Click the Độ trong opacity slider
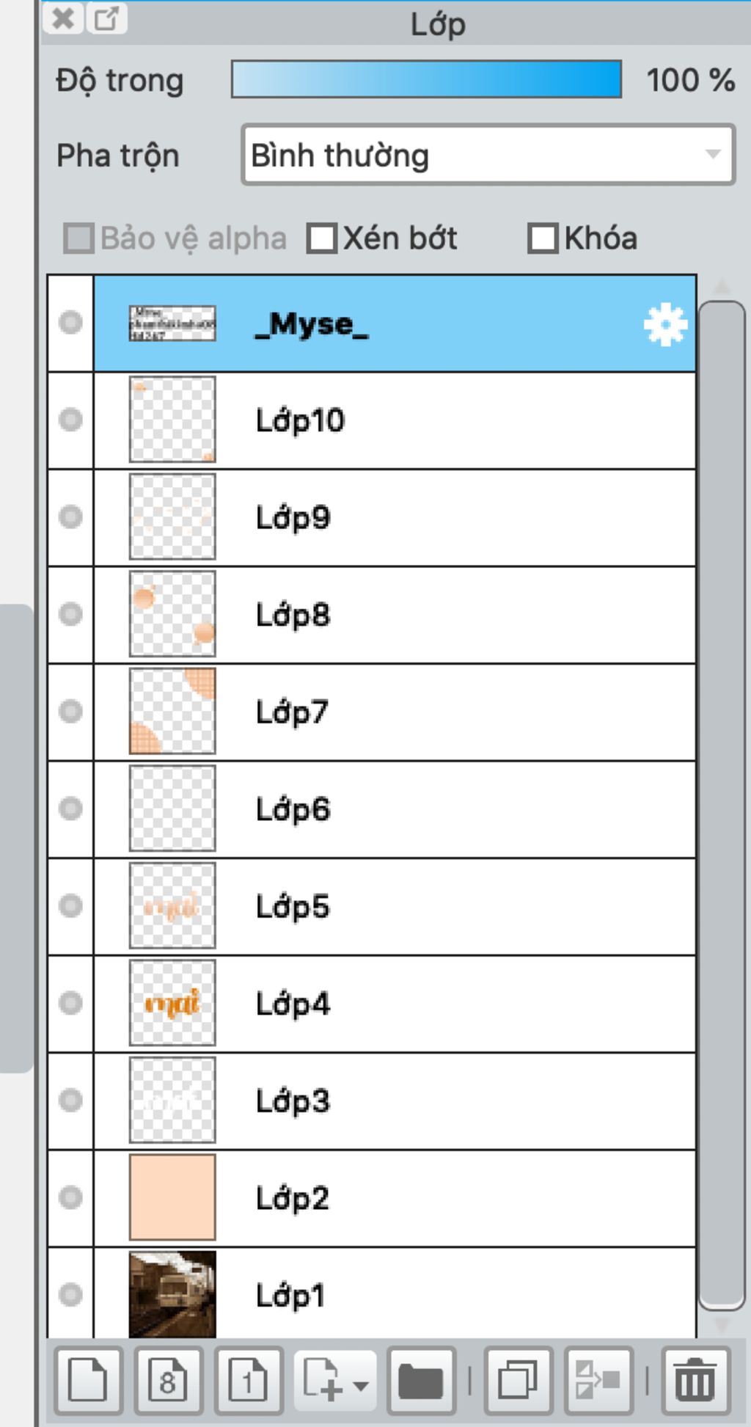This screenshot has width=751, height=1427. tap(426, 79)
